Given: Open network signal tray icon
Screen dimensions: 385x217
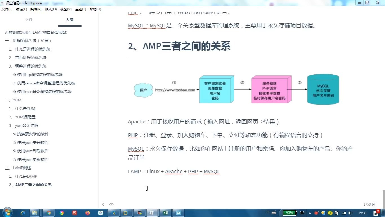Looking at the screenshot, I should (x=344, y=213).
